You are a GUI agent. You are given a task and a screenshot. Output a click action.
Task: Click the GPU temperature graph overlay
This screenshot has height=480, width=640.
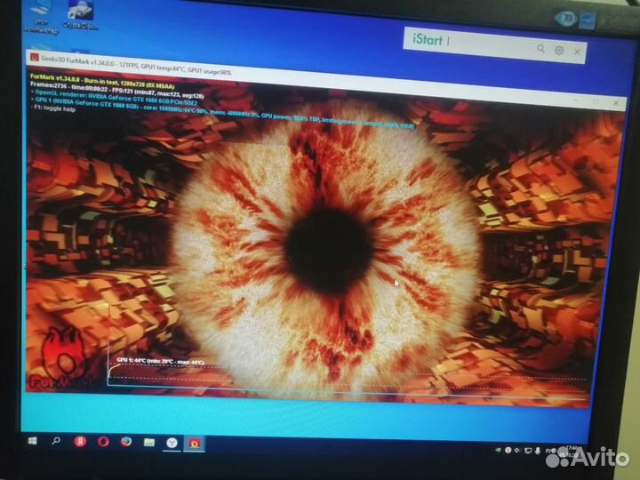point(347,375)
